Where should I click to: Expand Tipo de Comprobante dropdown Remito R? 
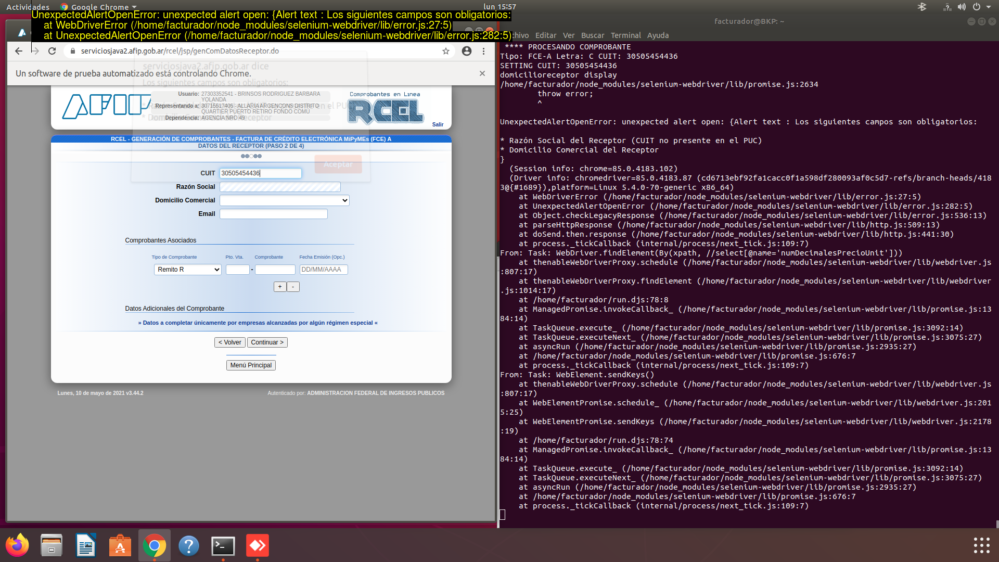tap(188, 270)
